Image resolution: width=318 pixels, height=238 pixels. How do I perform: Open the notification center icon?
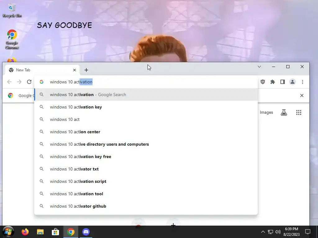click(308, 232)
